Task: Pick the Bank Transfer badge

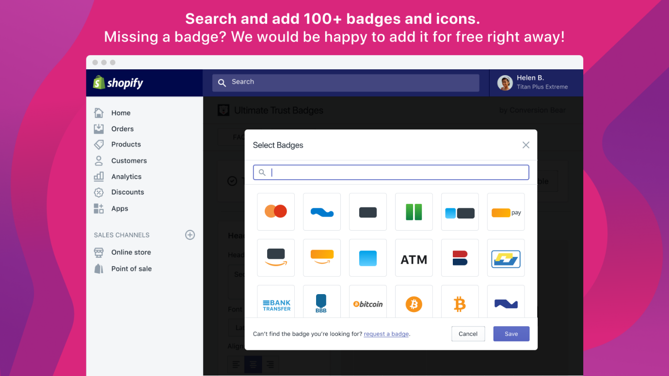Action: tap(276, 304)
